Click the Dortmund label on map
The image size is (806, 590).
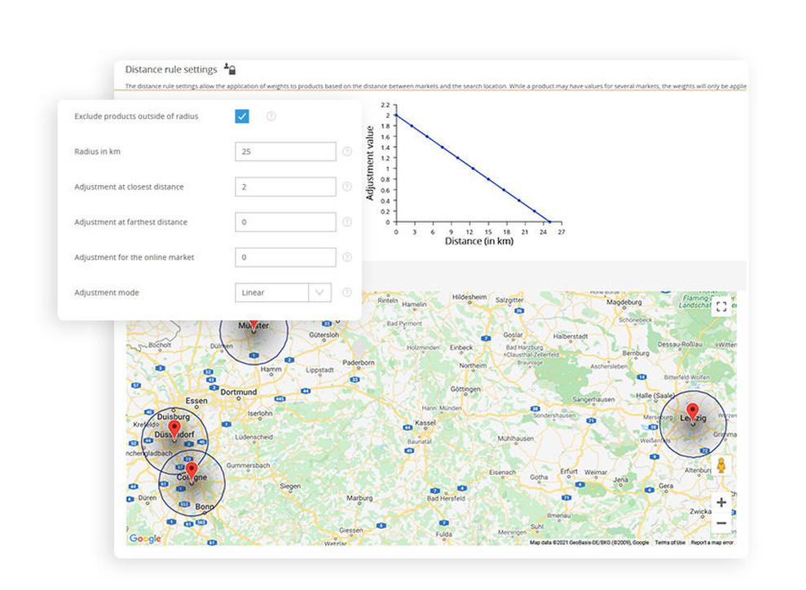pos(239,392)
